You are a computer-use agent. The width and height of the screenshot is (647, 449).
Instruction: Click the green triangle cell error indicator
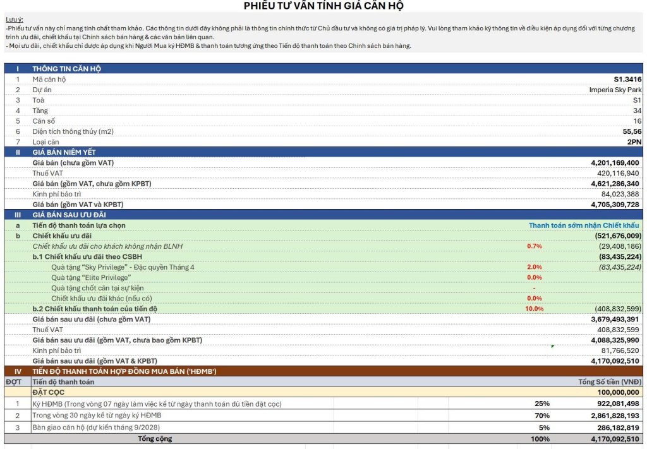click(552, 346)
